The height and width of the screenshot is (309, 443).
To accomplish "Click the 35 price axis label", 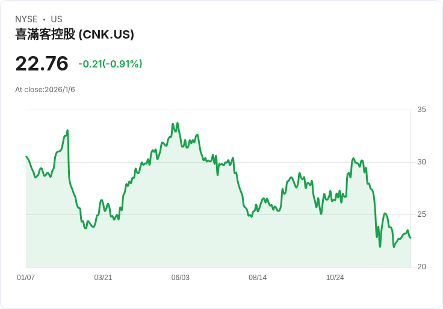I will point(421,110).
